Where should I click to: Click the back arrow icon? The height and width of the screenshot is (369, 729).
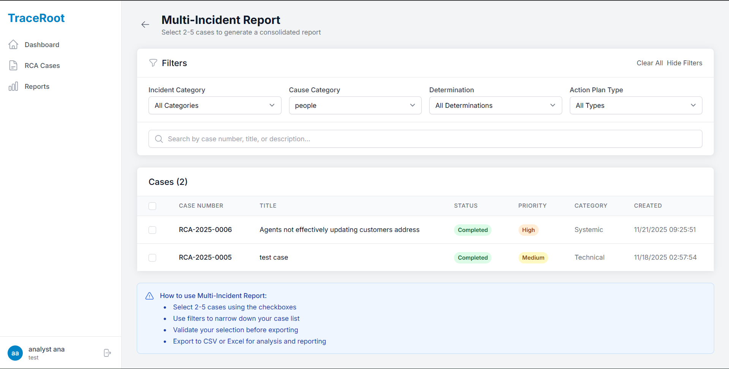pos(145,25)
